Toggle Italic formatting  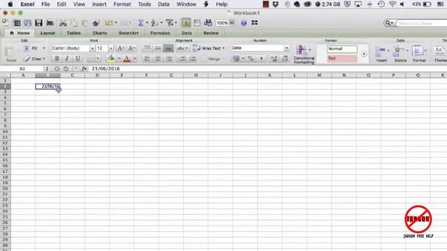tap(67, 59)
